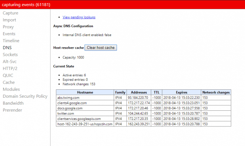Click the Expires column header
Image resolution: width=245 pixels, height=146 pixels.
(x=181, y=92)
